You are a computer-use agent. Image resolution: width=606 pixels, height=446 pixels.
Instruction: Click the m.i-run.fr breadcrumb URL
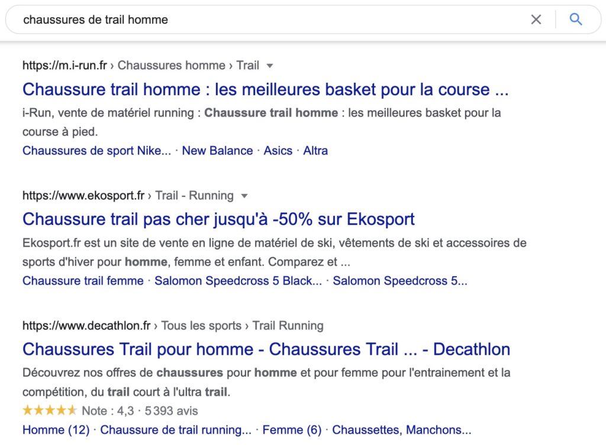pyautogui.click(x=65, y=66)
